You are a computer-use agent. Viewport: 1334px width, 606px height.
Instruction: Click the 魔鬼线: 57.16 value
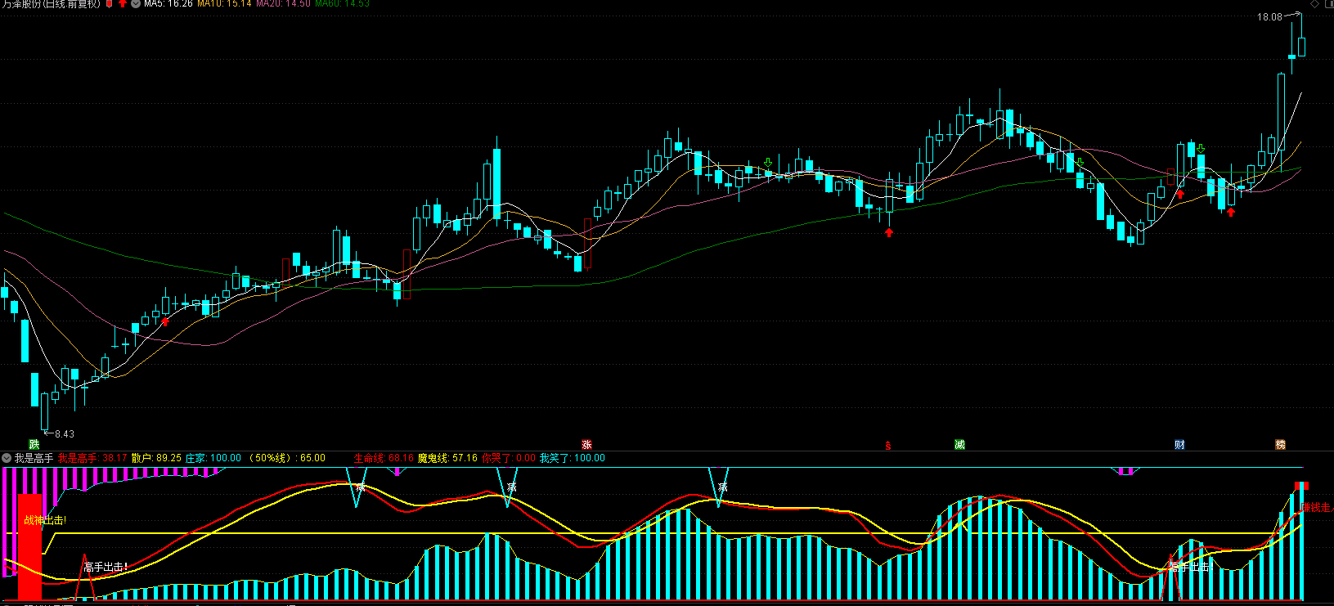(447, 458)
